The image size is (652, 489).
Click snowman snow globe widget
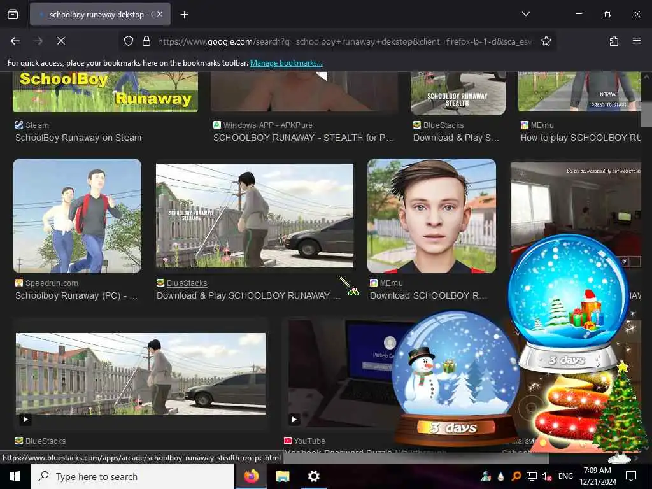(456, 378)
